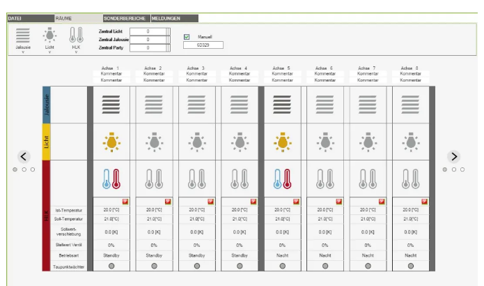Go to next page with right arrow
The image size is (484, 286).
(454, 157)
